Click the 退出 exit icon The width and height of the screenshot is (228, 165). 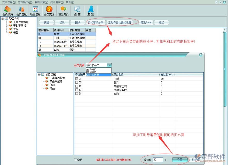(x=90, y=11)
